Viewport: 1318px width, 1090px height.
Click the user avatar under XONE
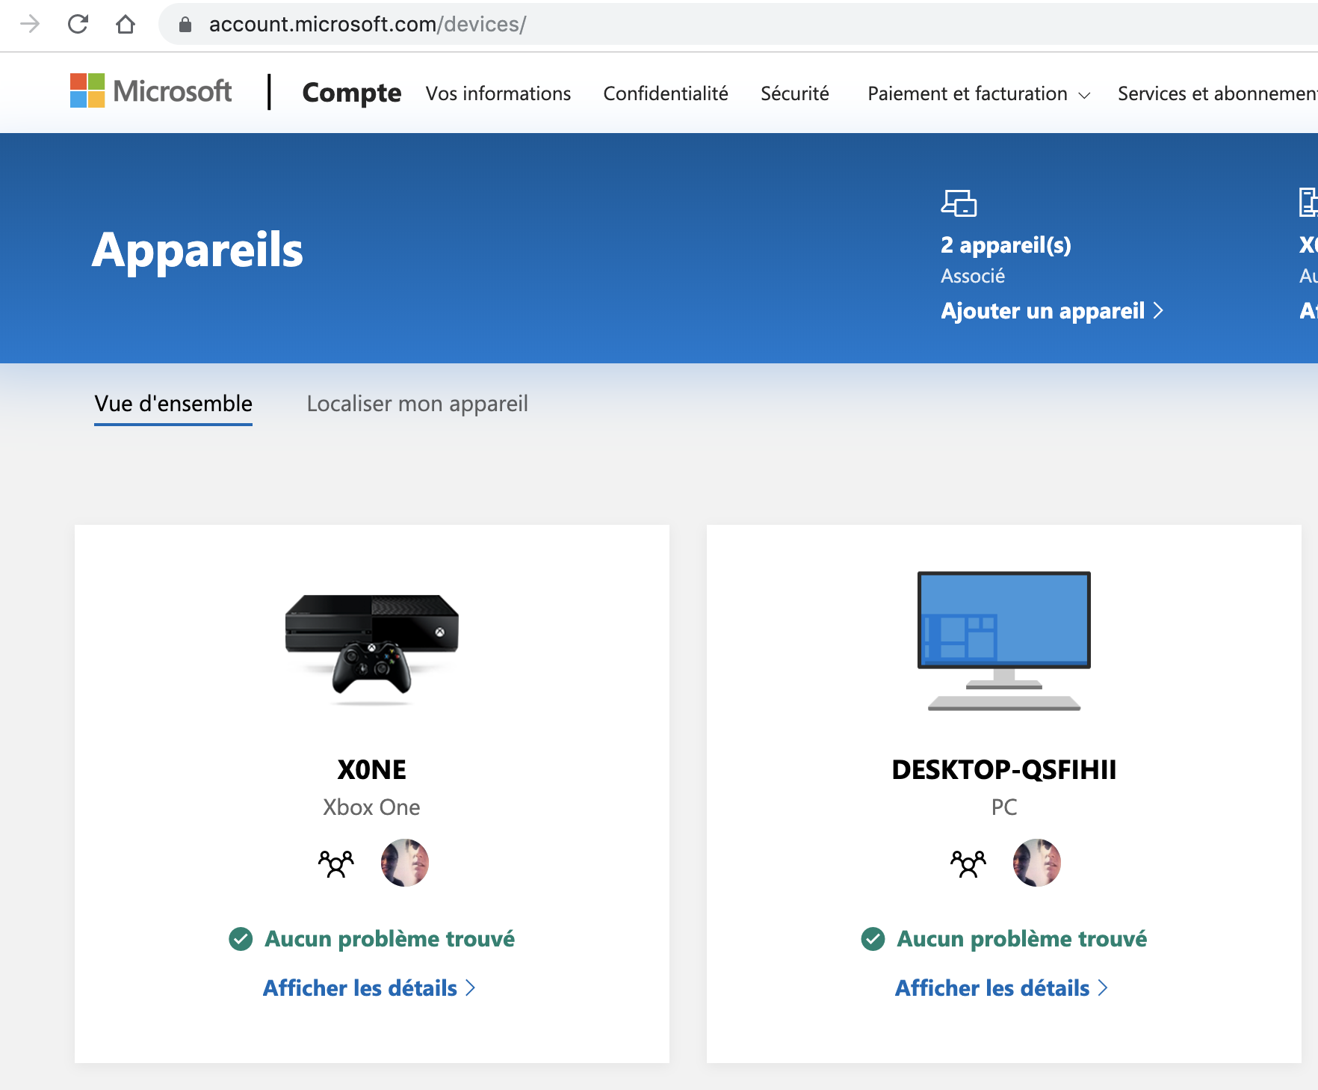pyautogui.click(x=405, y=863)
